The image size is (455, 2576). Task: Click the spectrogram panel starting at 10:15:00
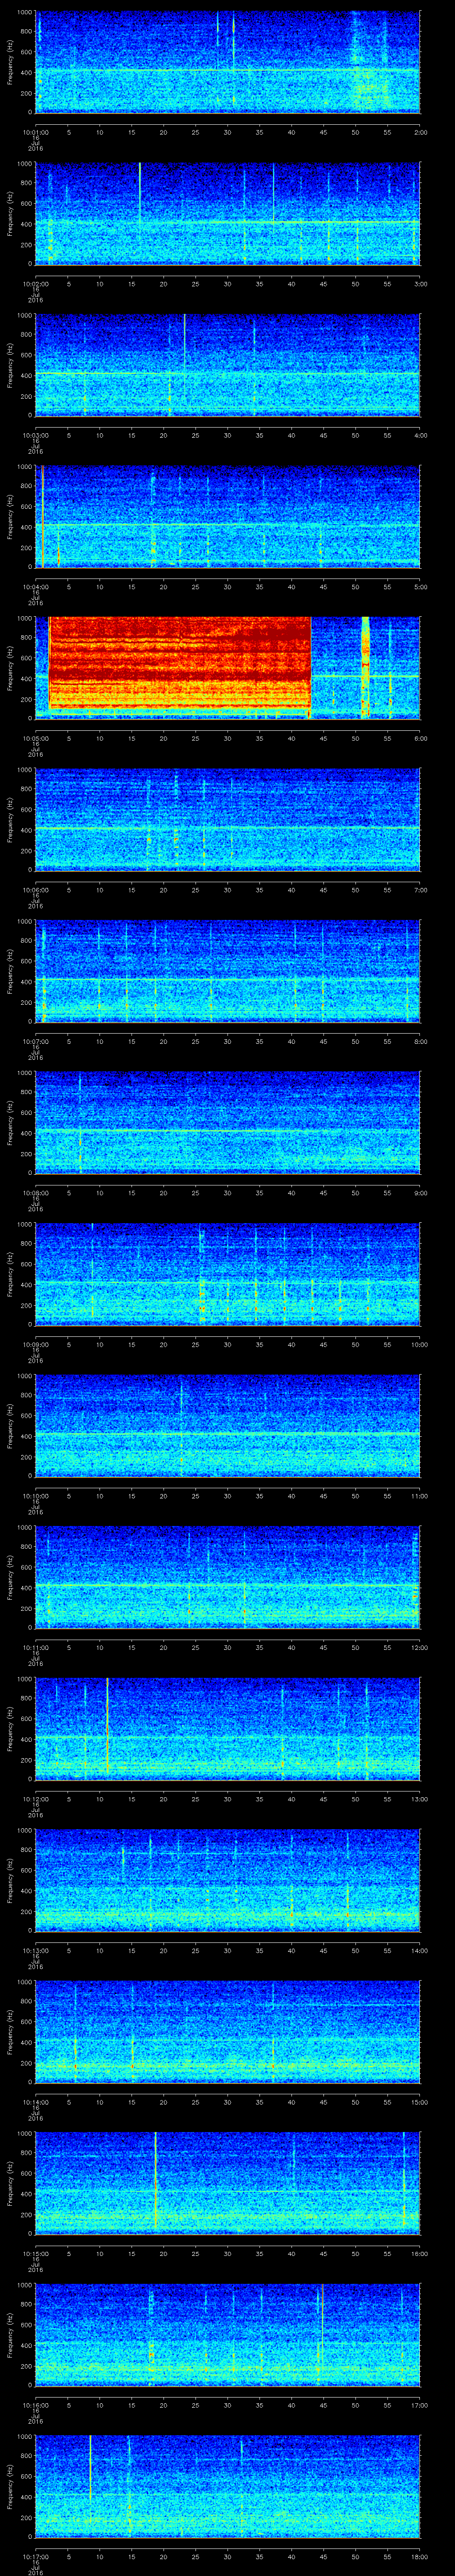pos(228,2183)
